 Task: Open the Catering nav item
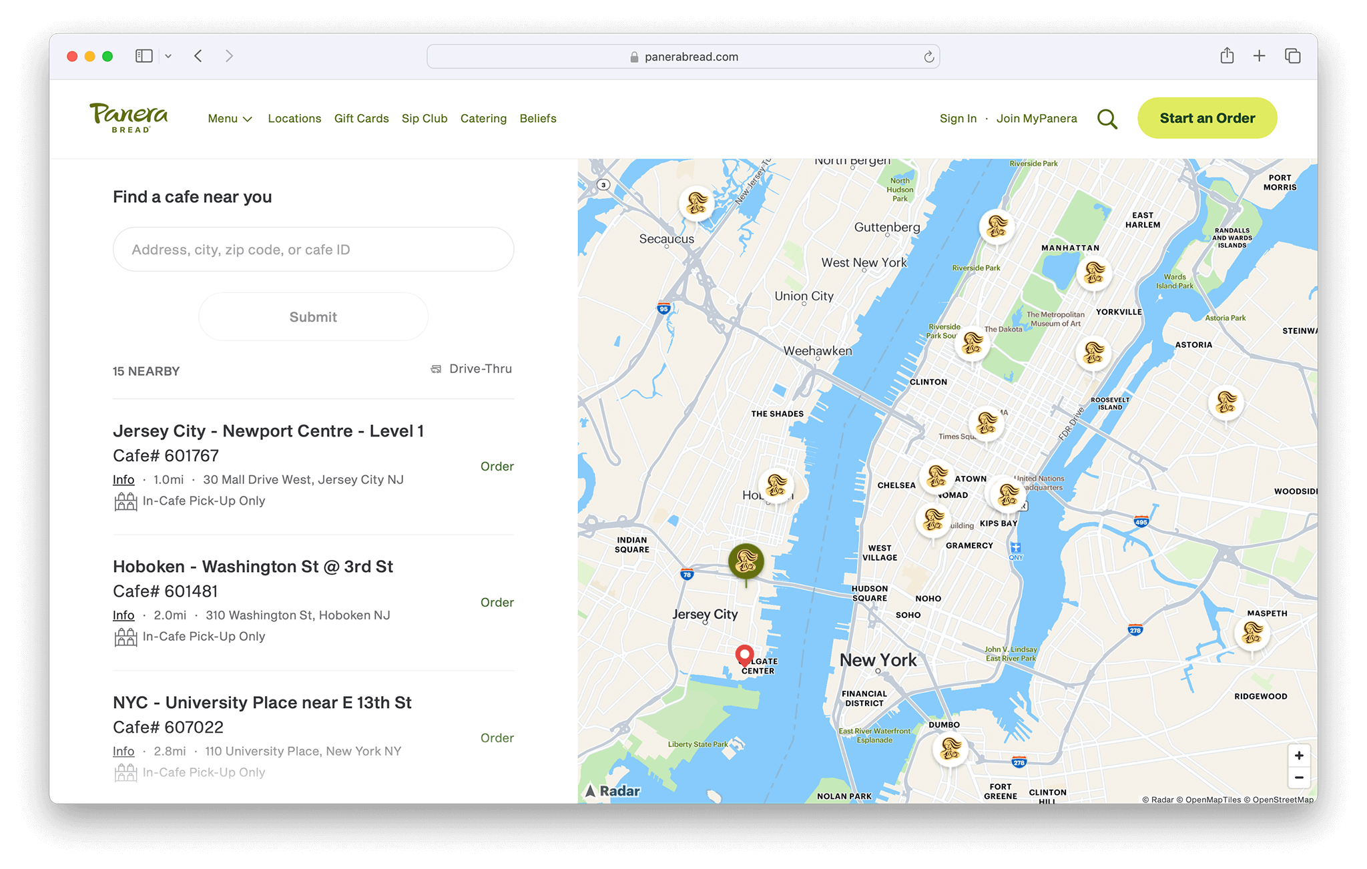pos(483,118)
